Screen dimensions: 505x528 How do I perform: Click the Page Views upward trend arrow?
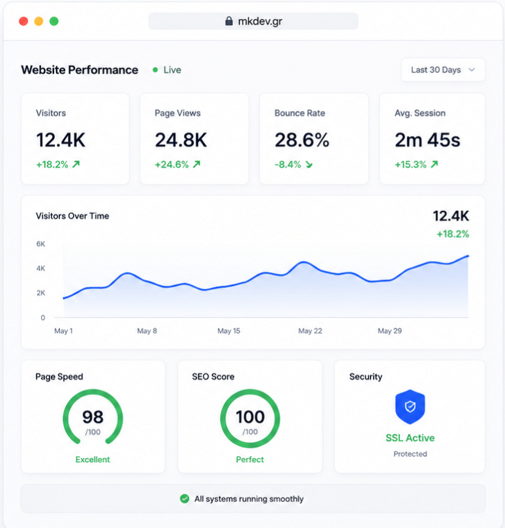196,164
